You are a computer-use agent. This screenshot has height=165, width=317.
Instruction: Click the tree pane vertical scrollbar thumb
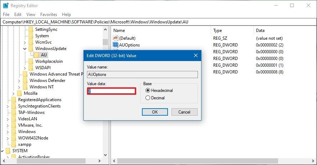pos(105,42)
